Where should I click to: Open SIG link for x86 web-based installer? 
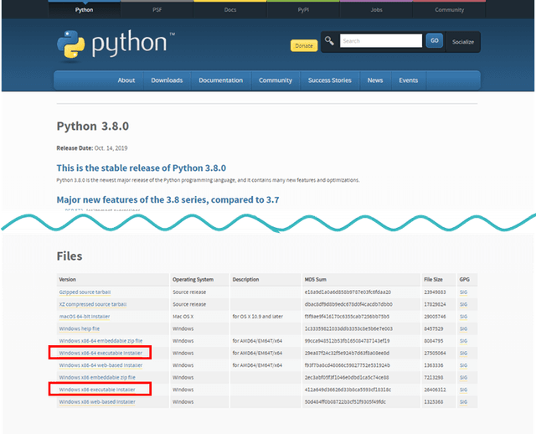(463, 402)
